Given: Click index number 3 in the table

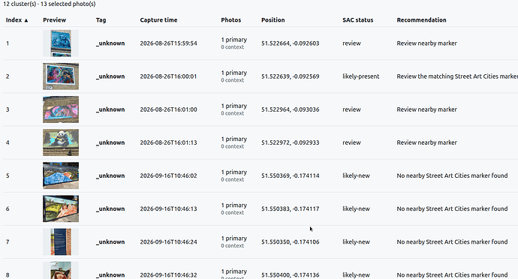Looking at the screenshot, I should click(x=8, y=109).
